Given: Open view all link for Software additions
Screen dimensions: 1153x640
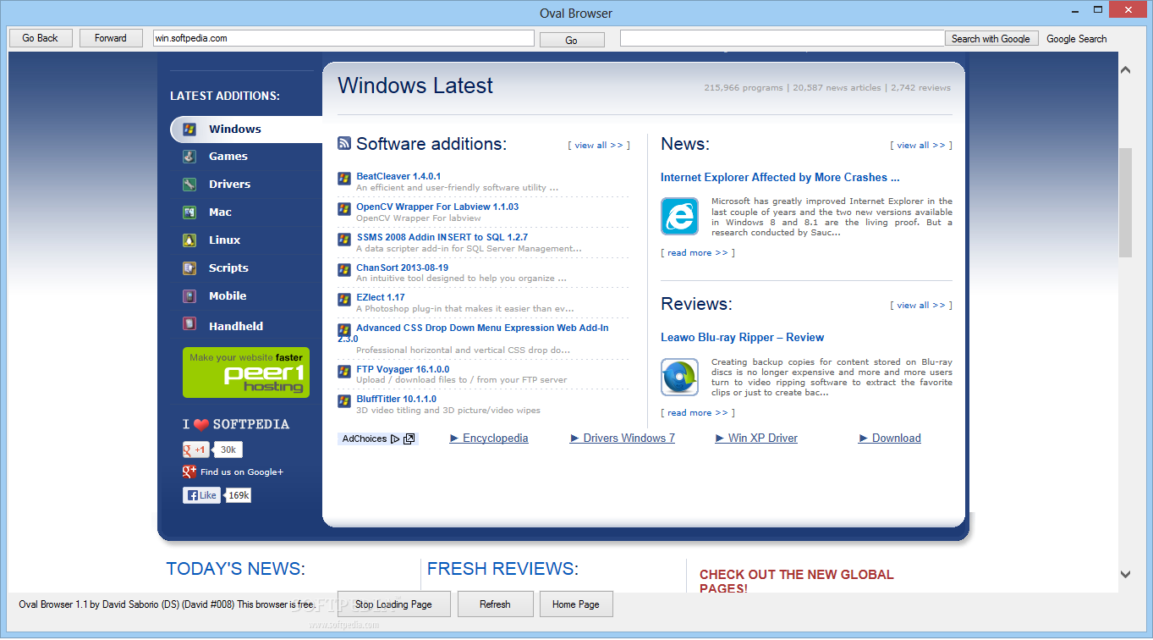Looking at the screenshot, I should coord(599,146).
